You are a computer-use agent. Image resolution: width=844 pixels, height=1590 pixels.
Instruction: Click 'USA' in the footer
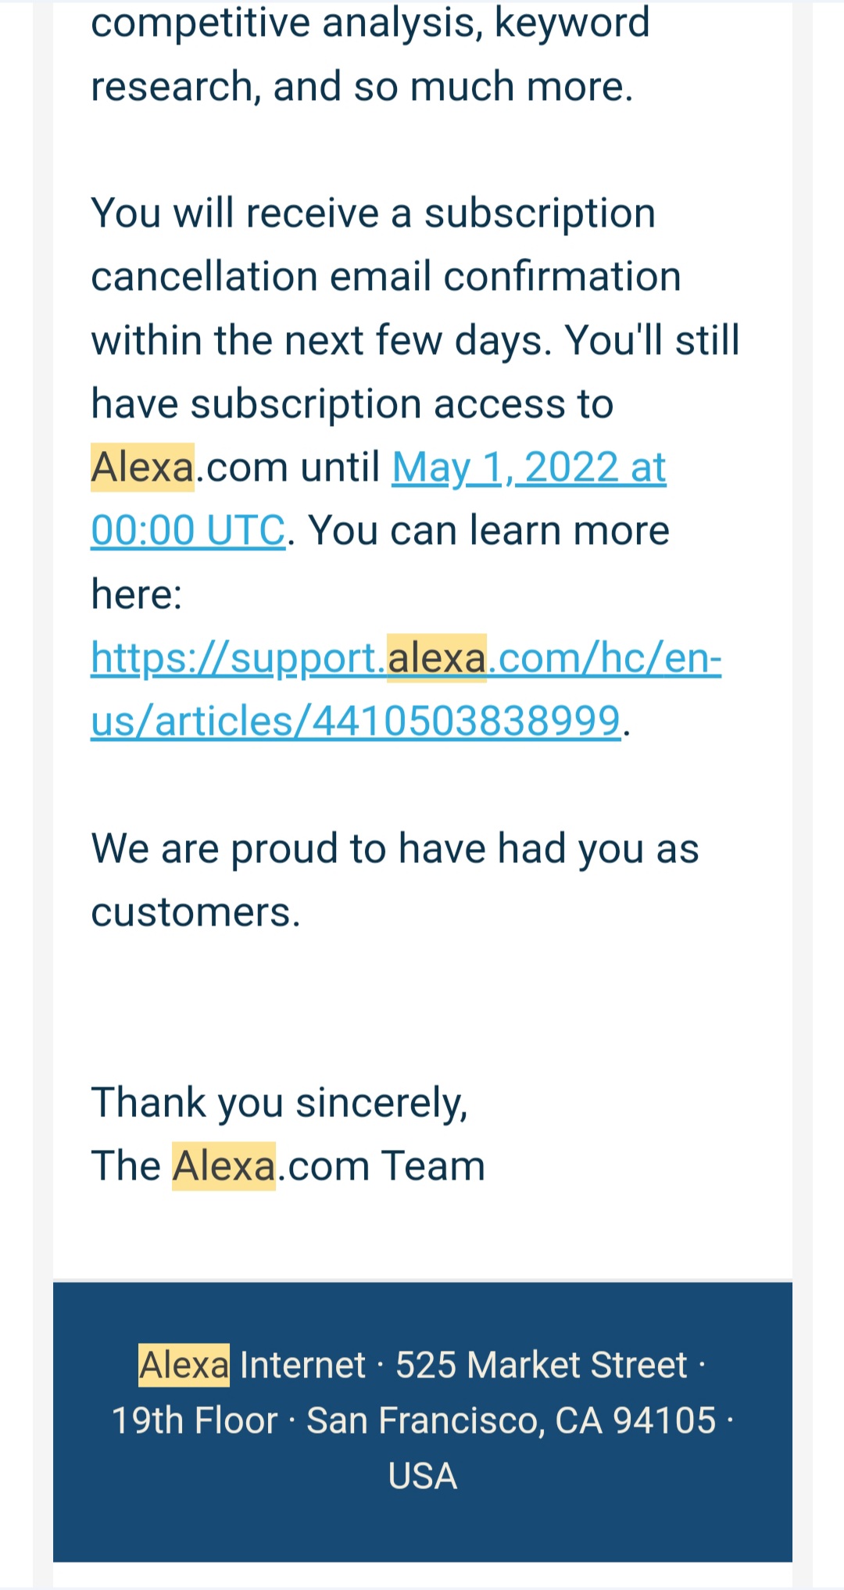pos(422,1477)
